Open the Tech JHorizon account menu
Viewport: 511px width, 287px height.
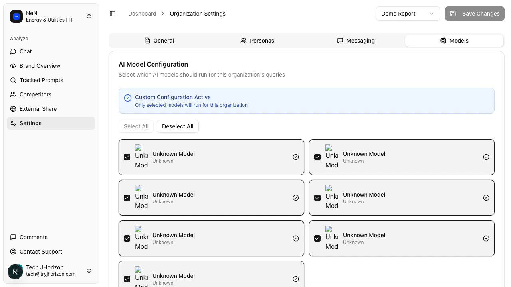89,271
